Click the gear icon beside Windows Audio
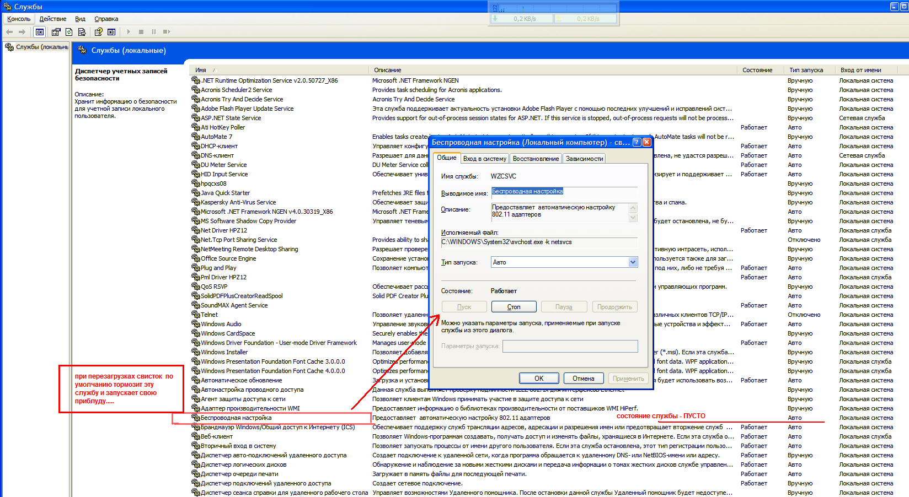The image size is (909, 497). point(196,324)
